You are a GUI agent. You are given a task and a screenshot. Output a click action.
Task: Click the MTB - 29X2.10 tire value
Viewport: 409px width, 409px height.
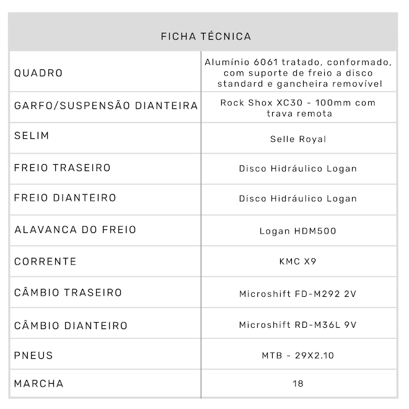click(x=298, y=356)
